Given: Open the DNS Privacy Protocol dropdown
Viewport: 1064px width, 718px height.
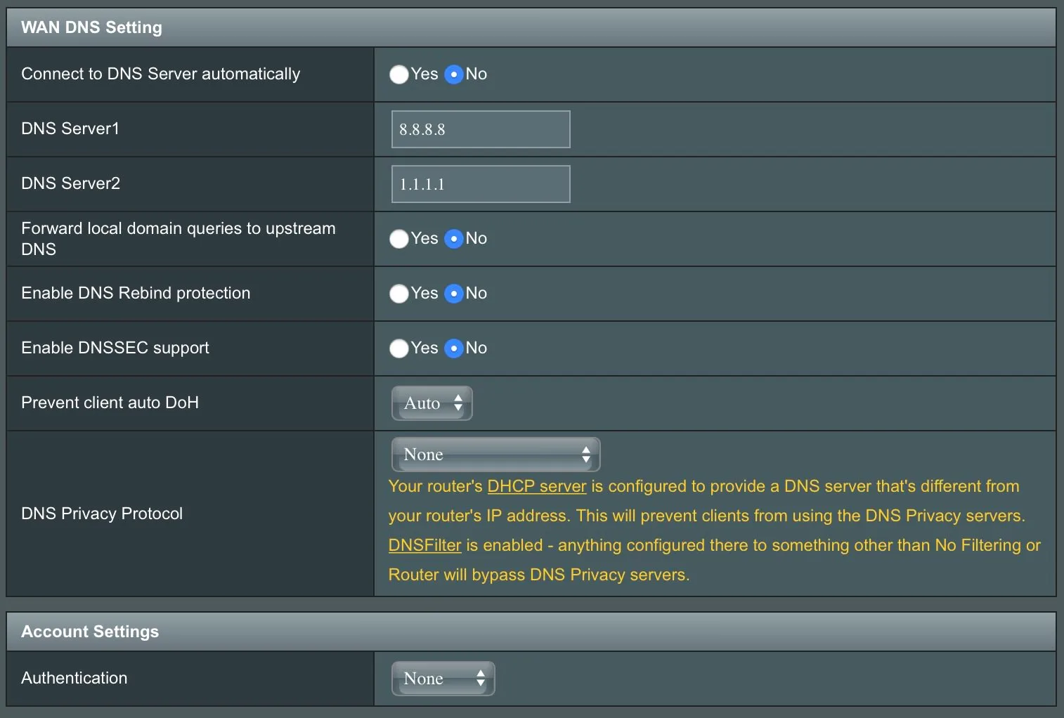Looking at the screenshot, I should pos(495,455).
